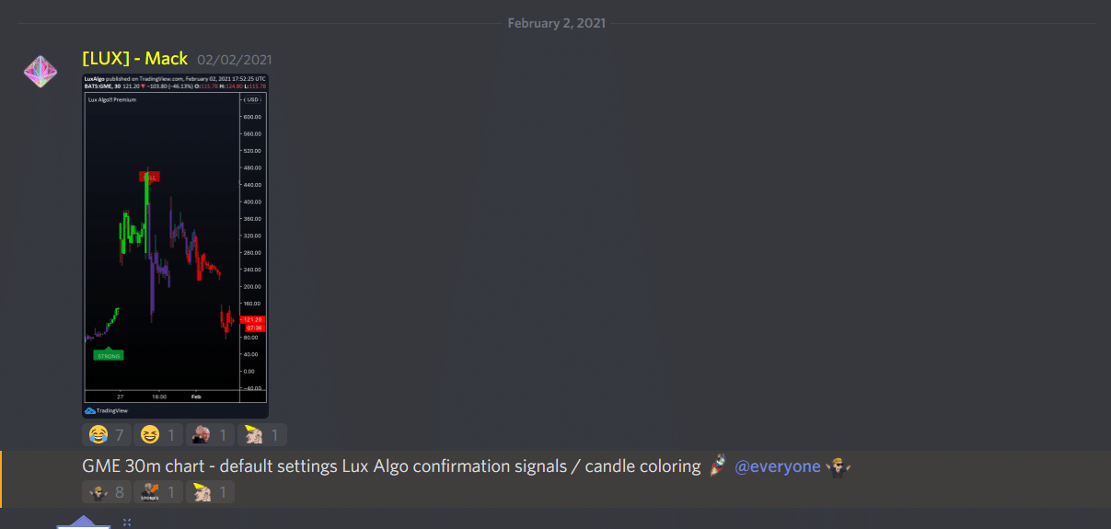Click the red 121.20 price label
Image resolution: width=1111 pixels, height=529 pixels.
tap(252, 319)
